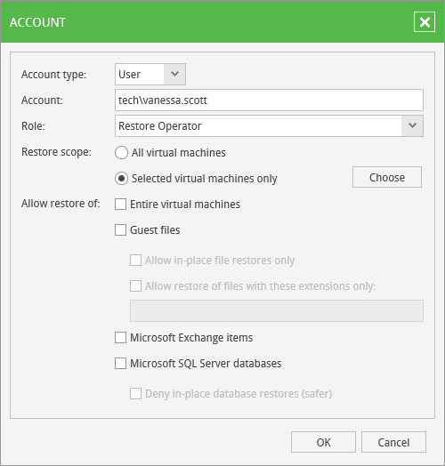Click the Microsoft Exchange items label
445x466 pixels.
[x=191, y=338]
